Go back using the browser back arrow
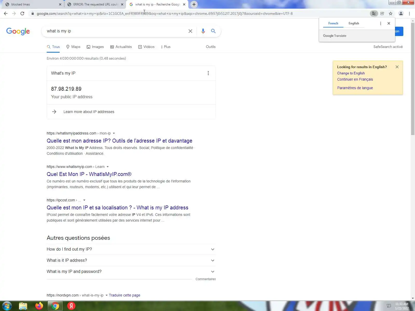 (6, 13)
